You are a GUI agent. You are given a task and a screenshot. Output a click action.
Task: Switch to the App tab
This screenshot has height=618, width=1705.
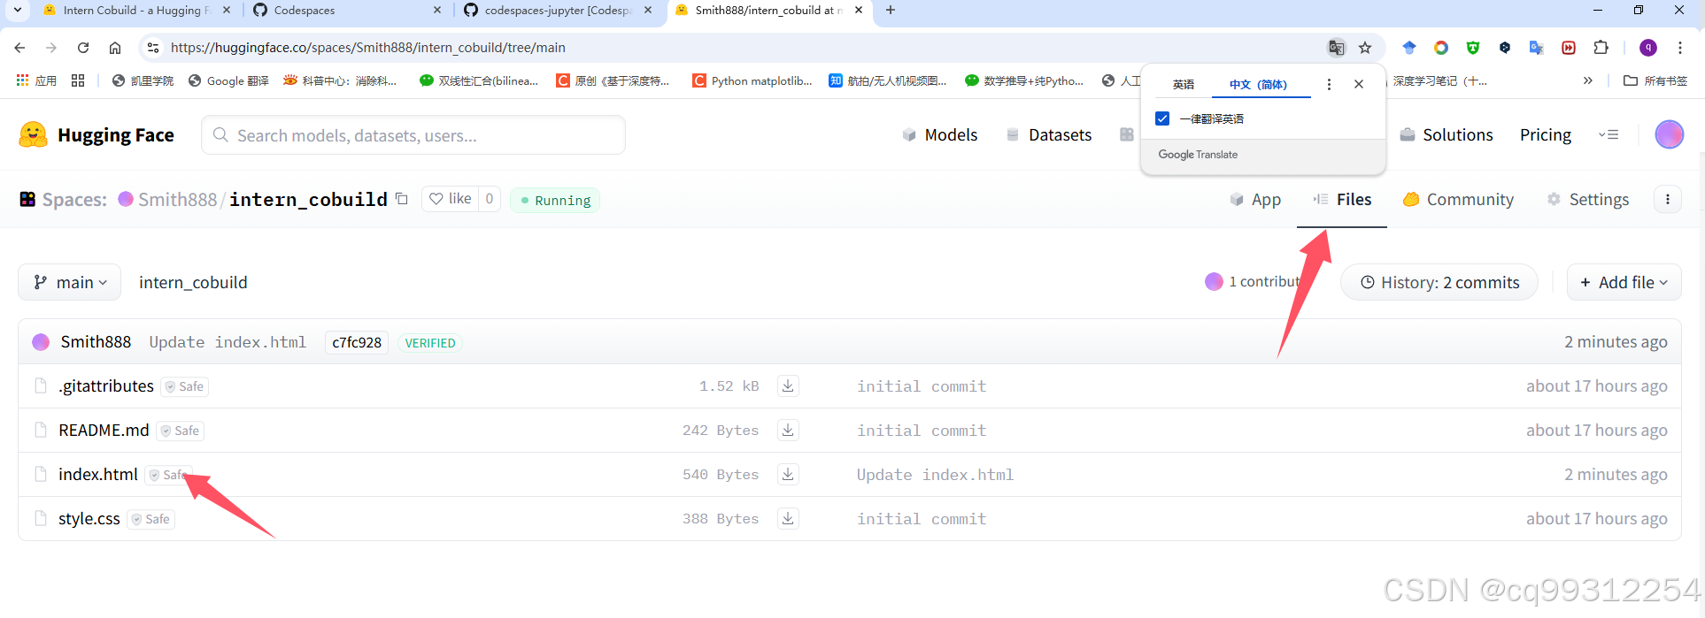click(1255, 199)
